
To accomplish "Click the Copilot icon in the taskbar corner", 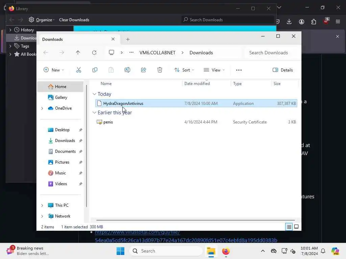I will (x=335, y=251).
